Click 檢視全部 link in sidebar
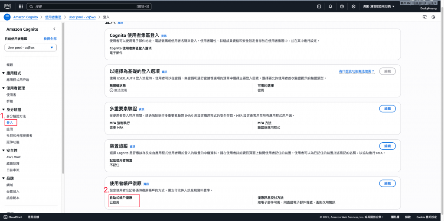The height and width of the screenshot is (221, 444). click(50, 38)
